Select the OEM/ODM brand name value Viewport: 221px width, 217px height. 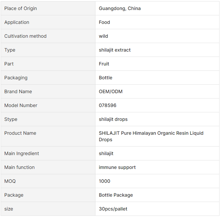[x=110, y=92]
